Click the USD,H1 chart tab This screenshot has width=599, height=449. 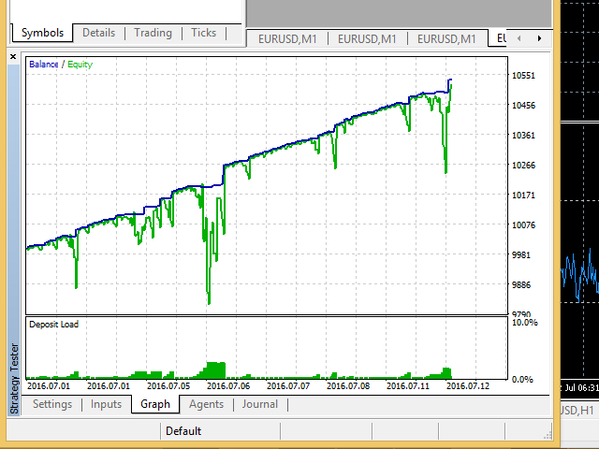pos(577,411)
